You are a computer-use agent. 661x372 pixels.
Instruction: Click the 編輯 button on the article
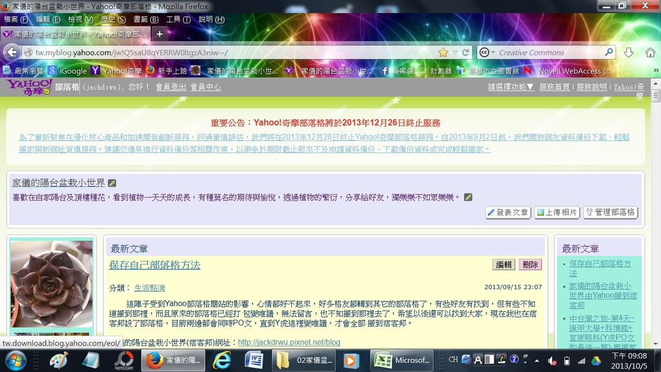503,264
